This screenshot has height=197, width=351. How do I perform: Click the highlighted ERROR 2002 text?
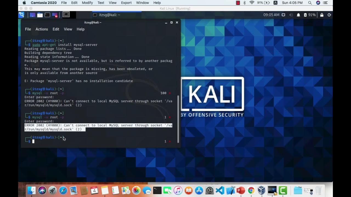tap(98, 127)
